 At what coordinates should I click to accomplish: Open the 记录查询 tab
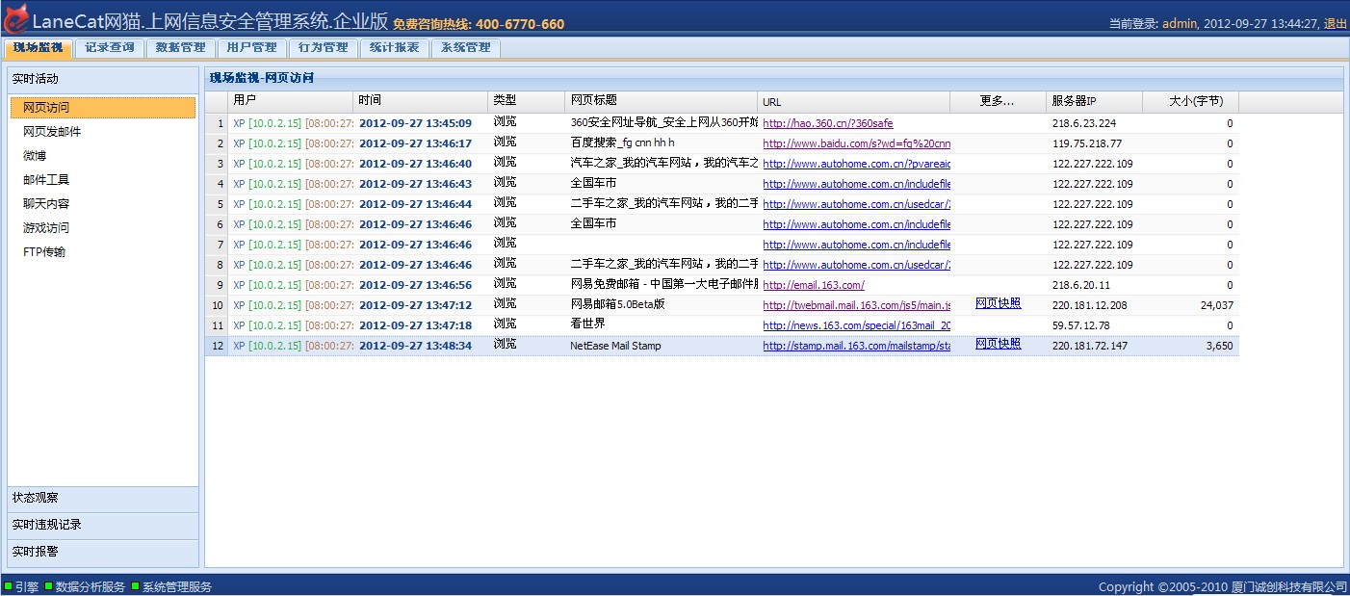tap(110, 47)
